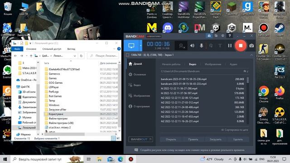Screen dimensions: 290x163
Task: Open the Вигляд ribbon tab in Explorer
Action: tap(71, 49)
